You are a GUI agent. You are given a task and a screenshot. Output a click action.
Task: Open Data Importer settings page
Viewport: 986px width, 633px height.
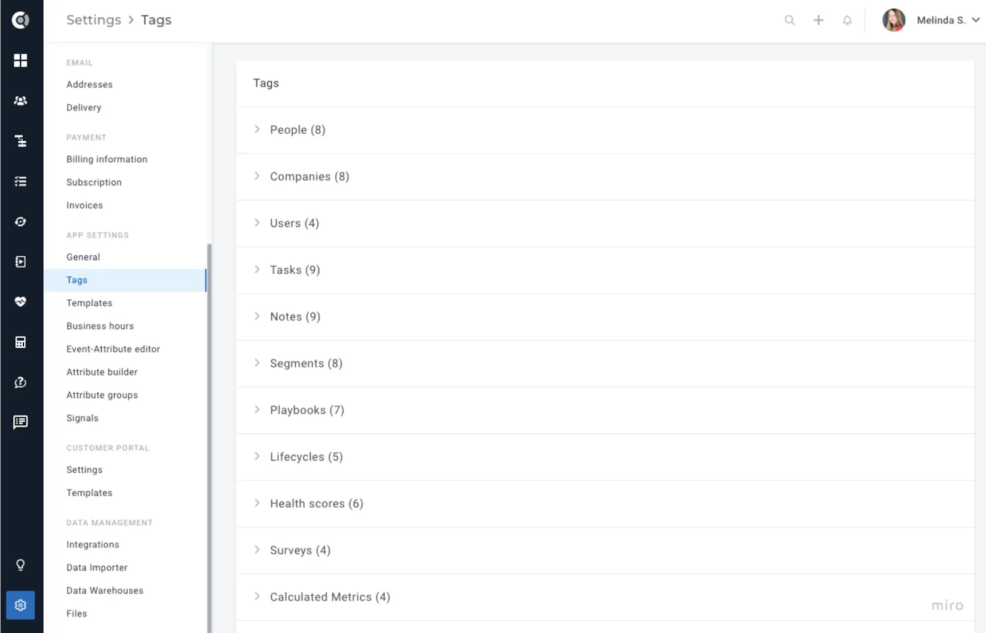click(x=97, y=568)
